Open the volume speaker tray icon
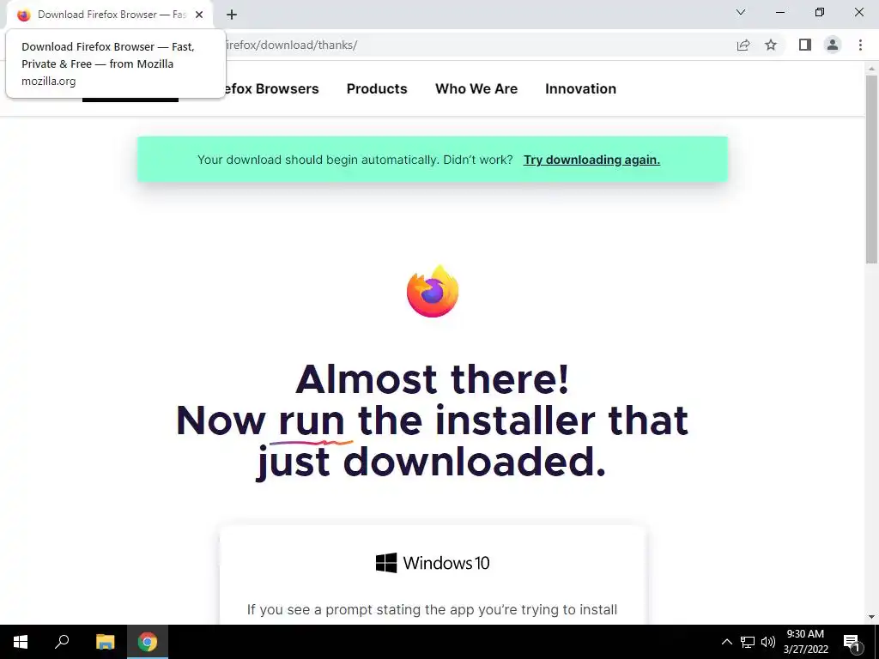This screenshot has height=659, width=879. [768, 642]
